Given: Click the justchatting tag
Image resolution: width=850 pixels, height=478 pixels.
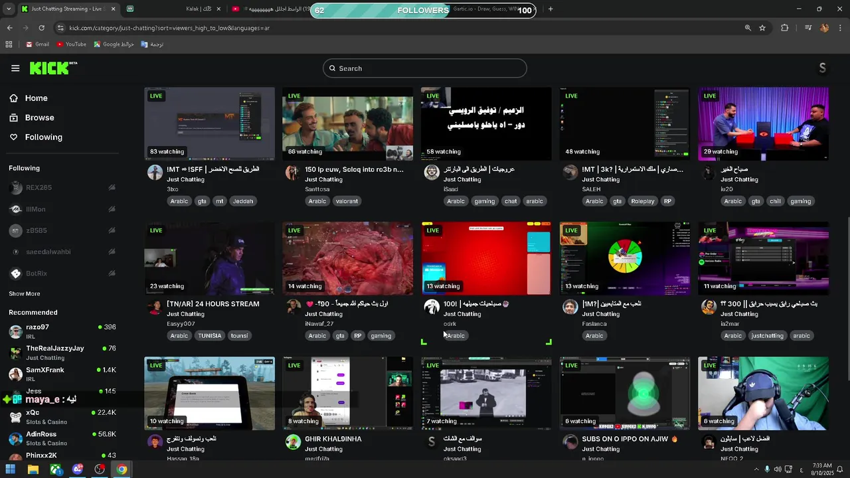Looking at the screenshot, I should coord(767,336).
